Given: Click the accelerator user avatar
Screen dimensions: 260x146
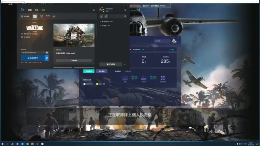Looking at the screenshot, I should pyautogui.click(x=174, y=41).
